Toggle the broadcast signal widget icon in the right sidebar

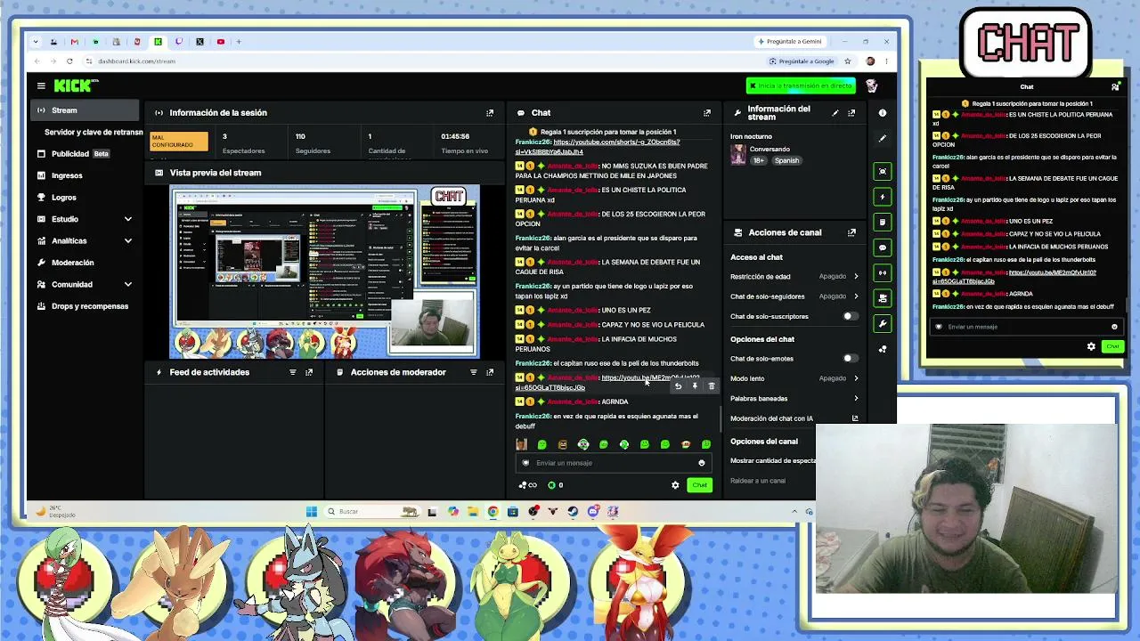click(883, 272)
